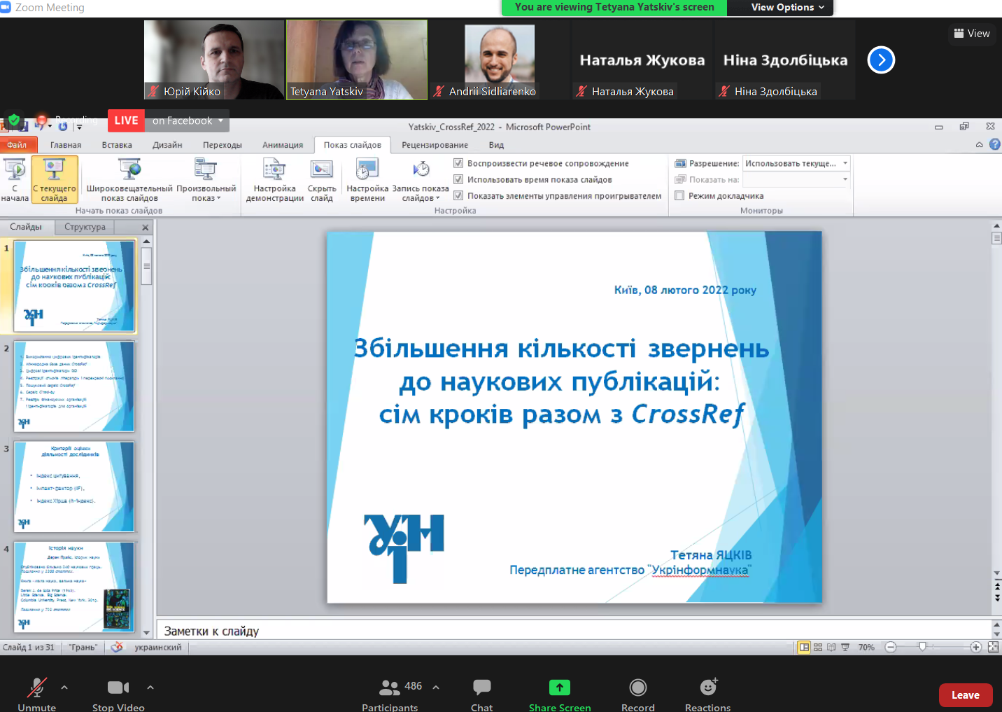Close the slides thumbnail pane
This screenshot has height=712, width=1002.
coord(146,228)
